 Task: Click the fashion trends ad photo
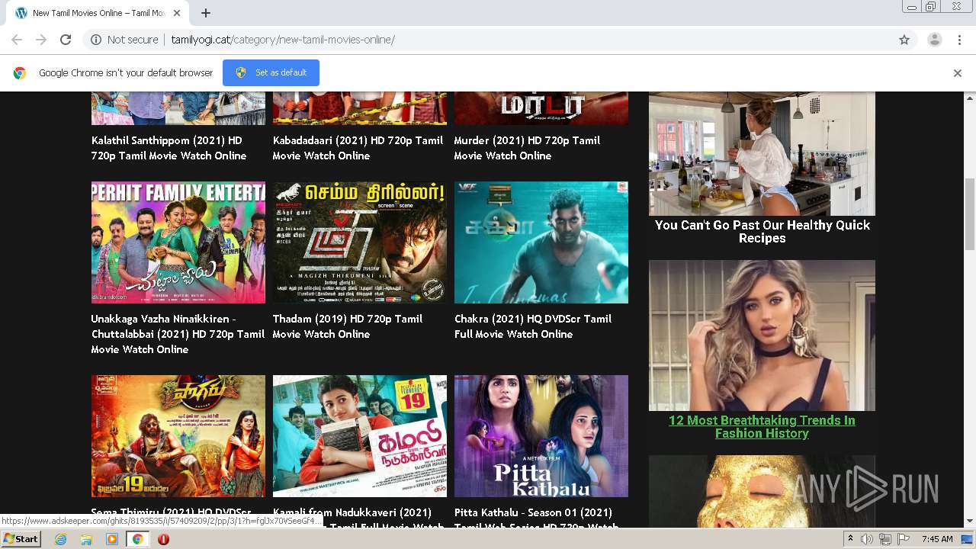coord(762,335)
